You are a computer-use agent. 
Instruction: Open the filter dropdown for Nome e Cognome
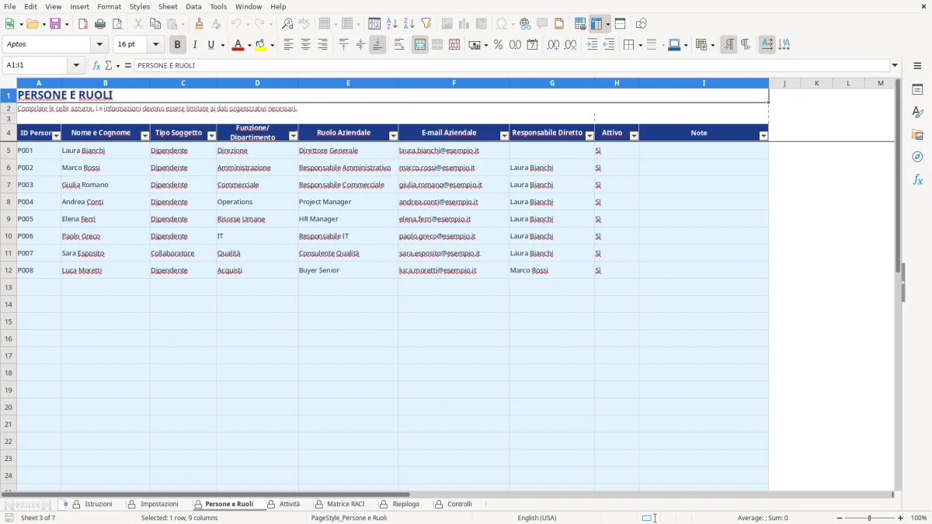click(x=144, y=136)
